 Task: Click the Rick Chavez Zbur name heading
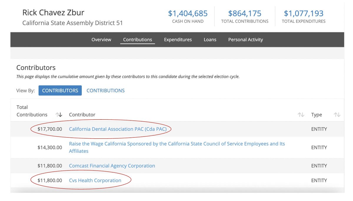click(53, 13)
